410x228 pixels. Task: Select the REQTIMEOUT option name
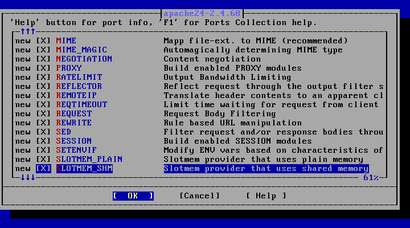click(x=81, y=105)
